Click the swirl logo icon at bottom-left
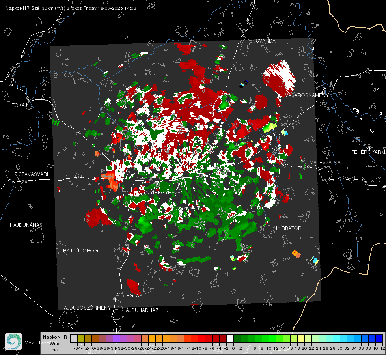 [x=13, y=342]
